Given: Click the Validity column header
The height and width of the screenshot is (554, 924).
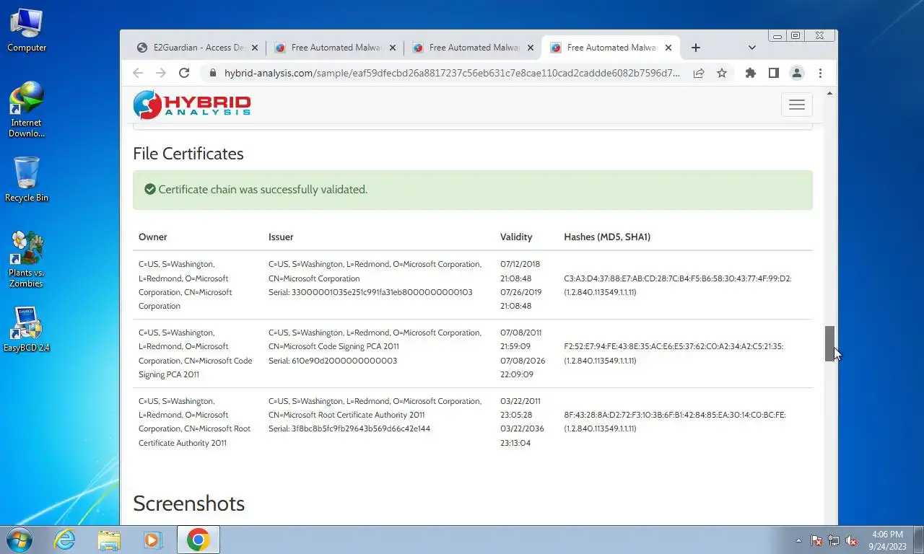Looking at the screenshot, I should pyautogui.click(x=516, y=237).
